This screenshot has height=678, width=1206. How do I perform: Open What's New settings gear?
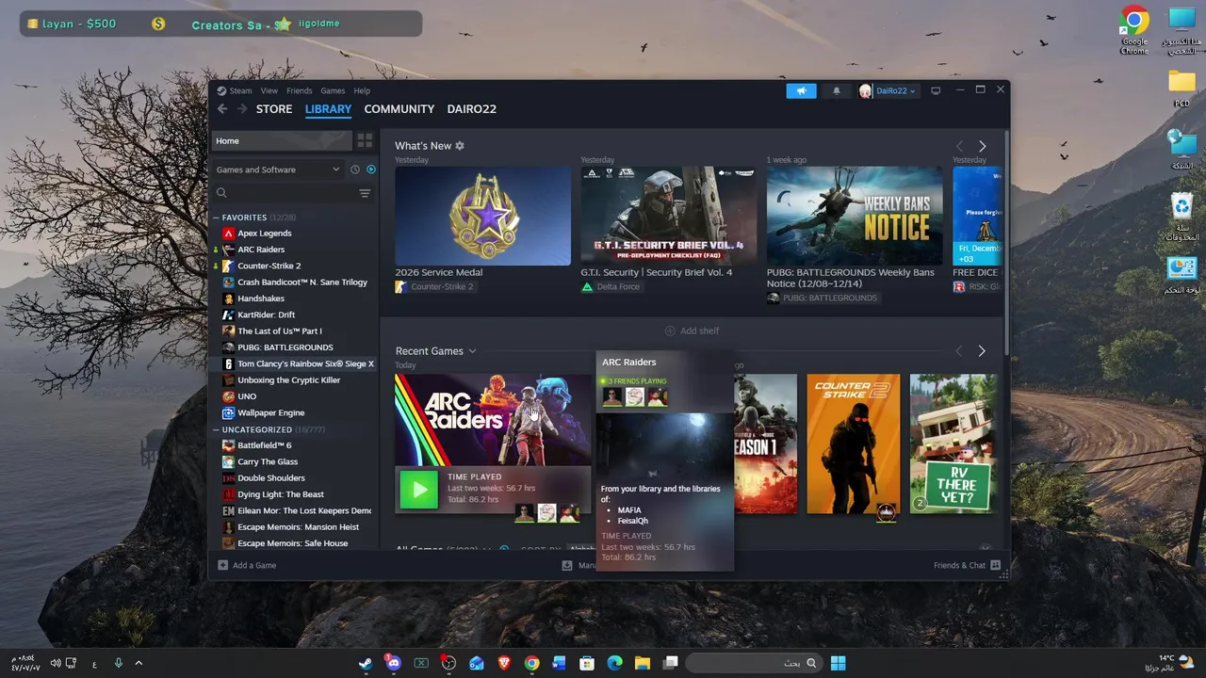460,146
